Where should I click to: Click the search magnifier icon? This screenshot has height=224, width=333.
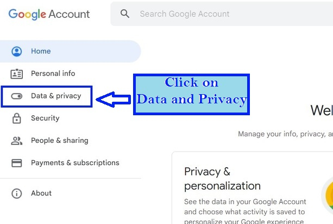[125, 14]
